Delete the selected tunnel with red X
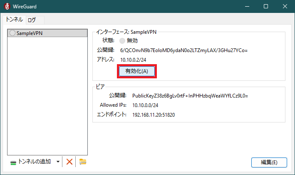Viewport: 295px width, 175px height. 69,162
